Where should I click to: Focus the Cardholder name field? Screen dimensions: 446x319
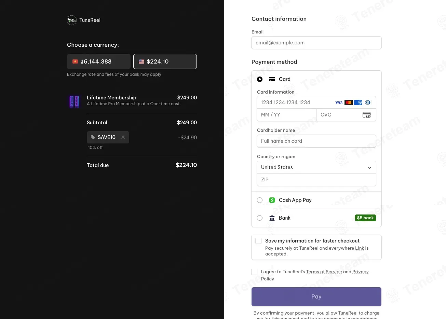pos(316,141)
